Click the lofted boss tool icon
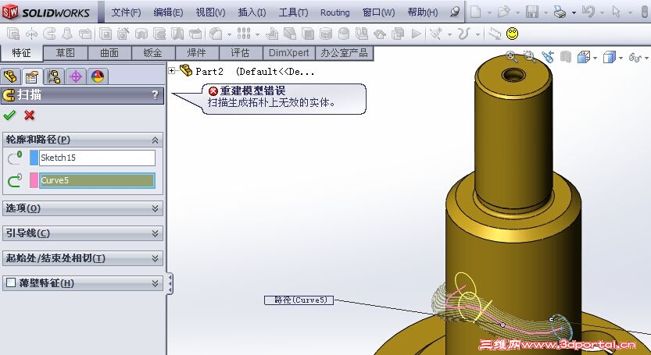The width and height of the screenshot is (651, 355). [x=67, y=34]
